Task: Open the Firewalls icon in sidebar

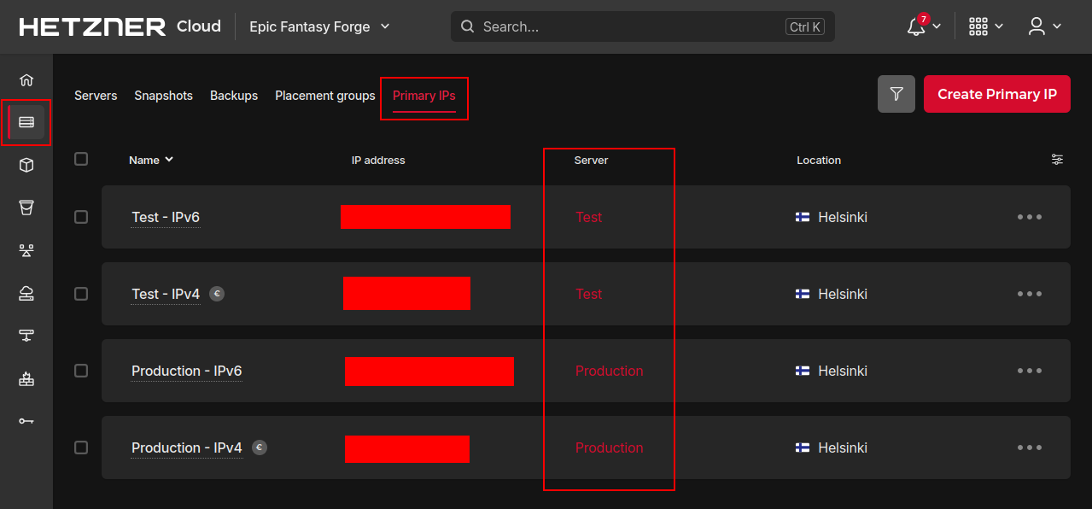Action: (x=26, y=378)
